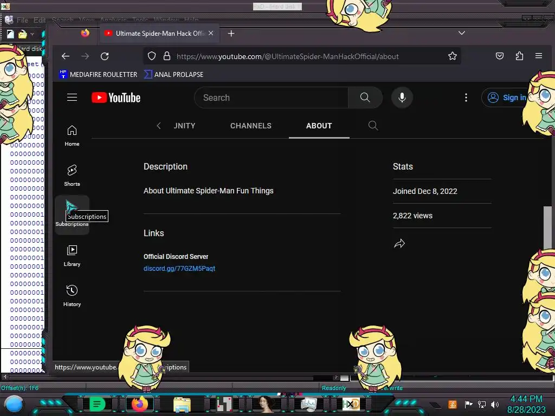The image size is (555, 416).
Task: Click the taskbar clock showing 4:44 PM
Action: [x=526, y=399]
